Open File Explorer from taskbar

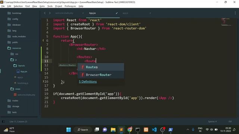113,130
